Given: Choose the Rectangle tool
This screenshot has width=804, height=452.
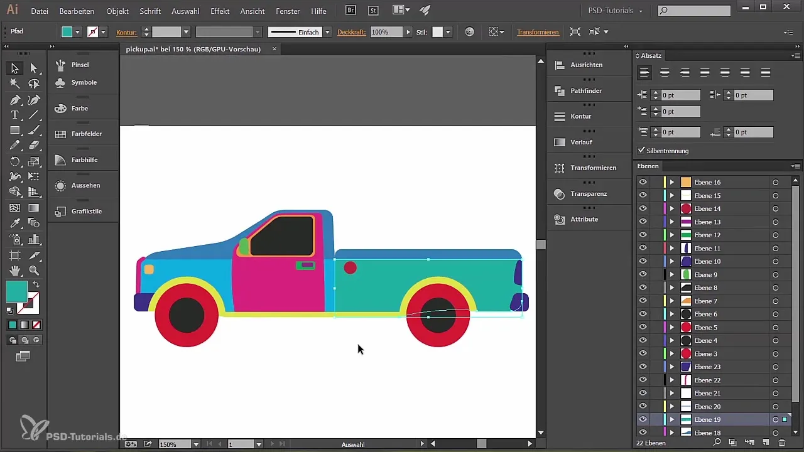Looking at the screenshot, I should [x=14, y=131].
